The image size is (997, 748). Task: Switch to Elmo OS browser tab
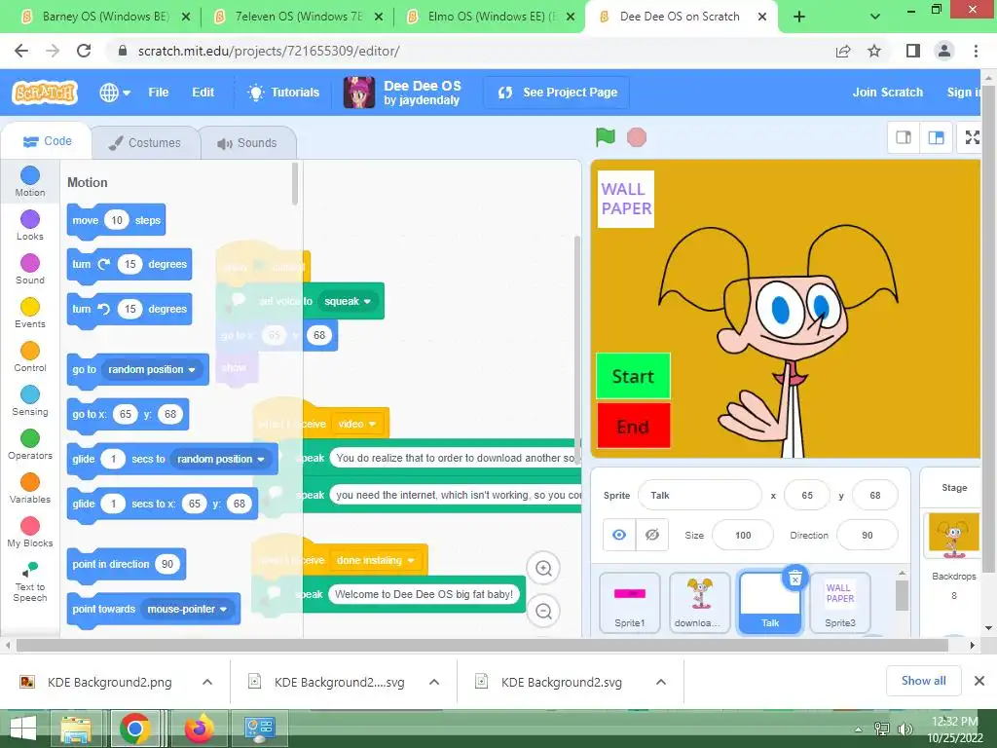click(x=490, y=17)
